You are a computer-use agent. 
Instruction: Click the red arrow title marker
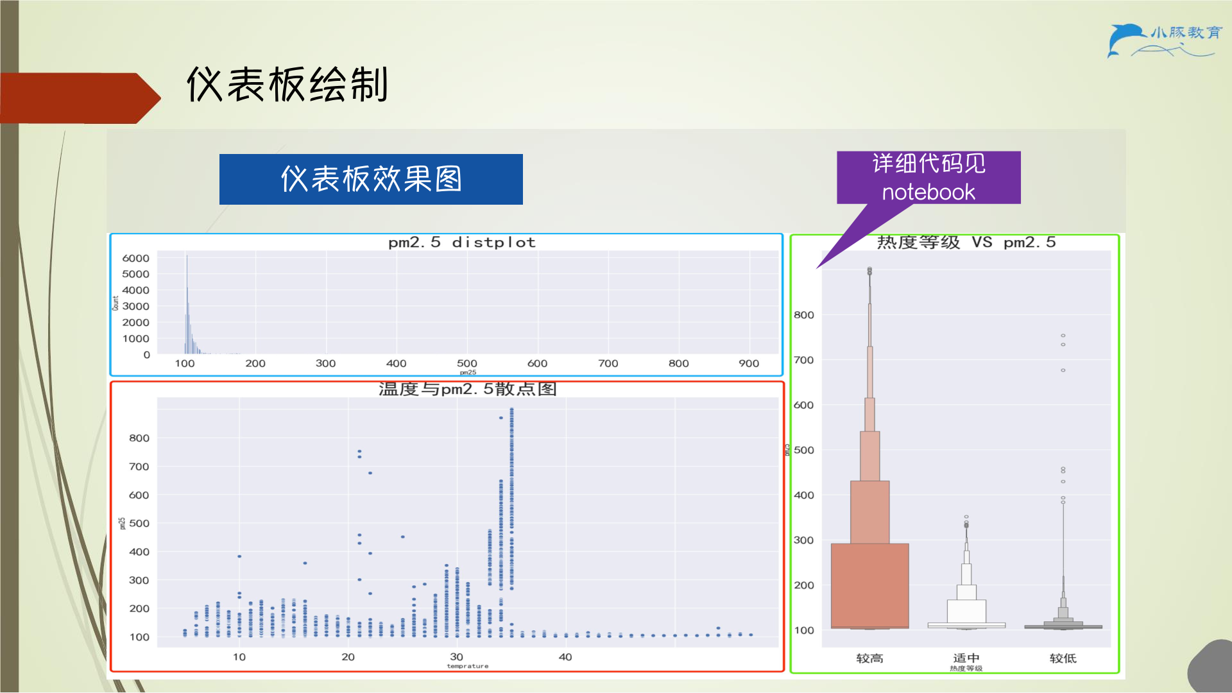pyautogui.click(x=80, y=98)
